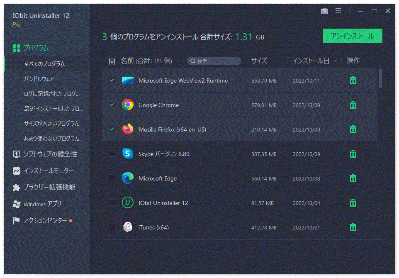Click the Skype app icon
This screenshot has height=278, width=399.
click(128, 154)
